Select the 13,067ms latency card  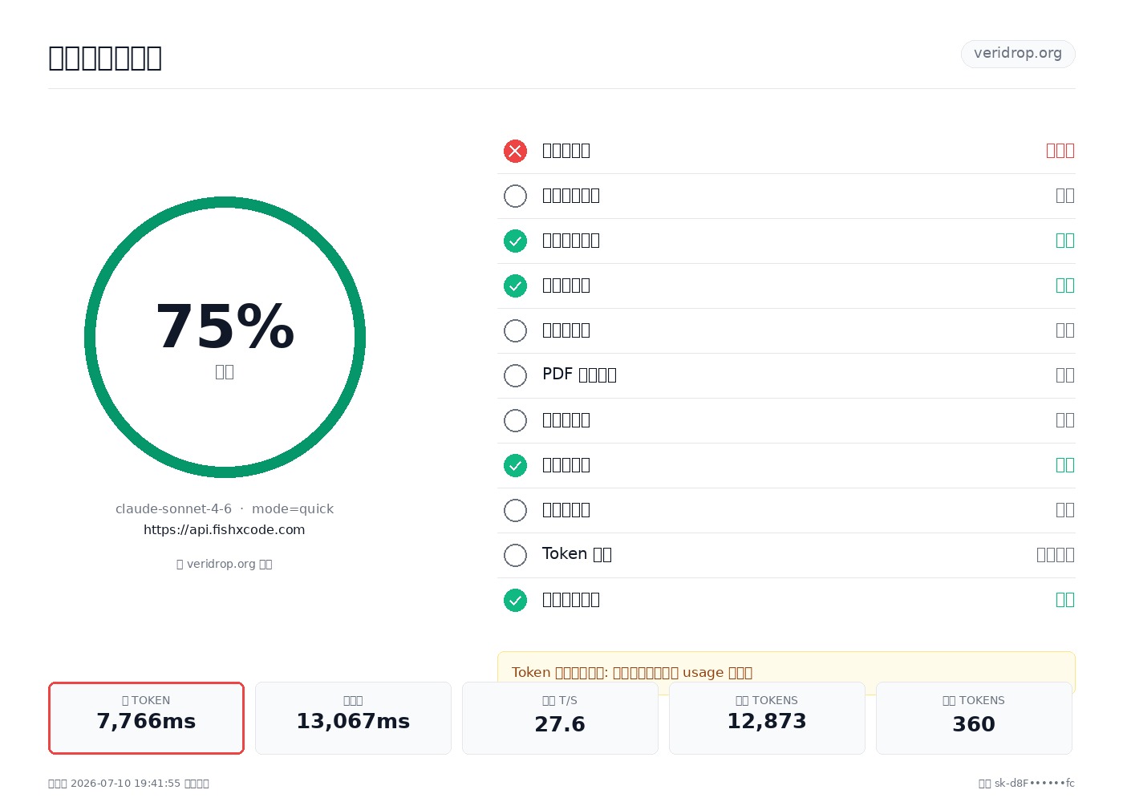[x=353, y=718]
